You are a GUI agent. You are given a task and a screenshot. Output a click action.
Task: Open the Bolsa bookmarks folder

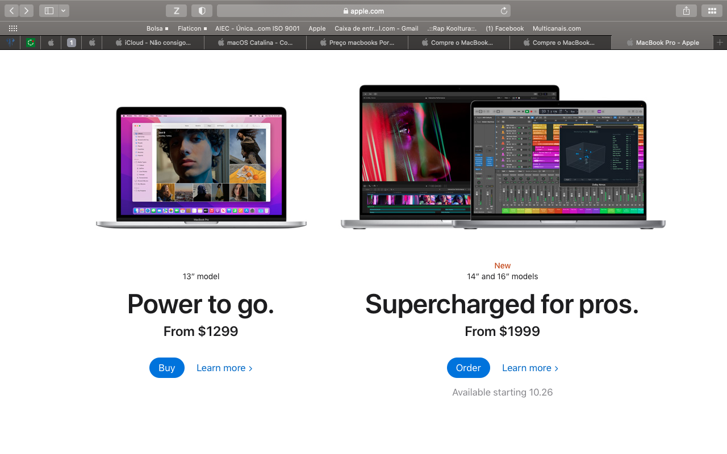(x=157, y=28)
